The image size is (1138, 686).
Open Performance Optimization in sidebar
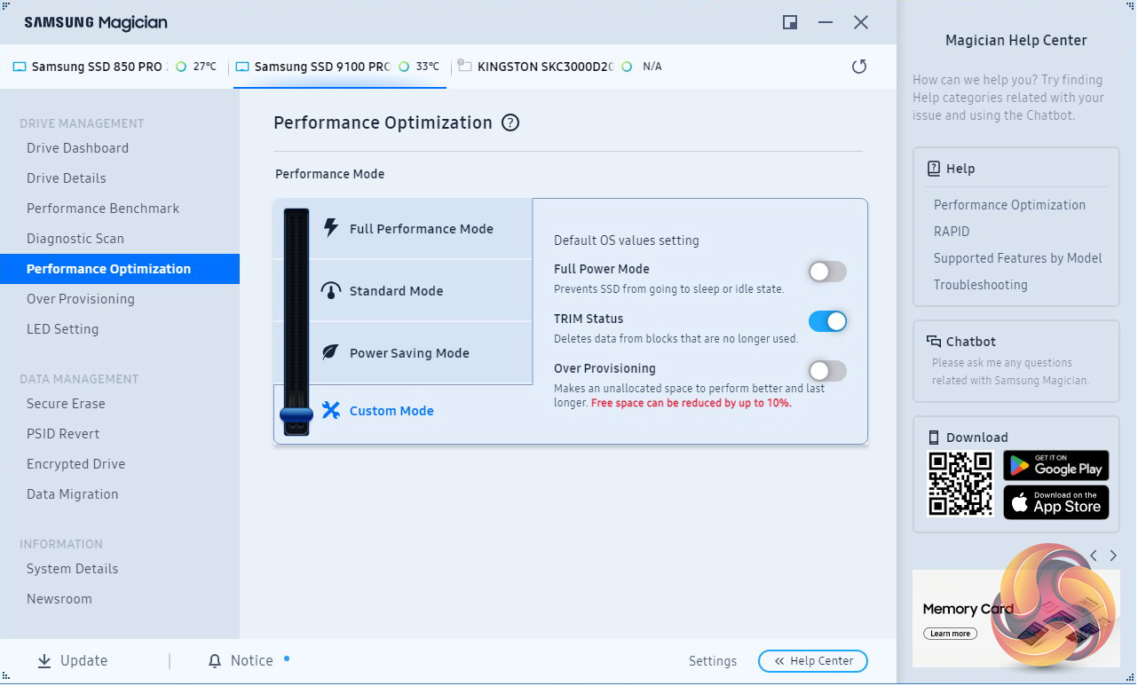pyautogui.click(x=120, y=269)
